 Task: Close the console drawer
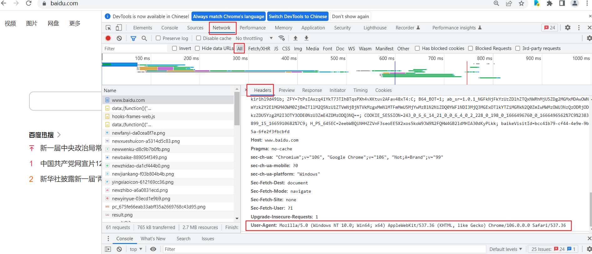[x=589, y=238]
